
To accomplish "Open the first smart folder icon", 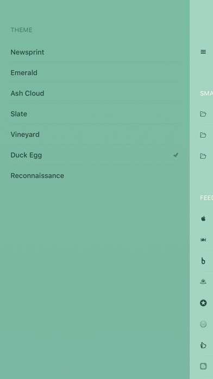I will click(203, 114).
